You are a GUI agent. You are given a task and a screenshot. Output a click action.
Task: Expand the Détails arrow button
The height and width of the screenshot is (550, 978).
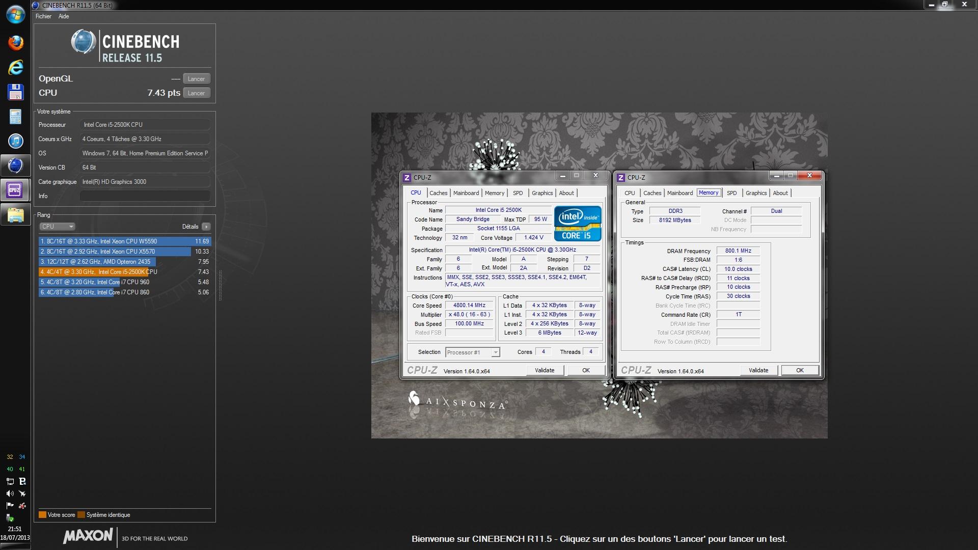click(206, 227)
